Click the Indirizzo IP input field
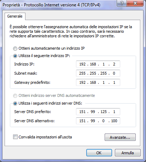Viewport: 146px width, 162px height. [98, 64]
